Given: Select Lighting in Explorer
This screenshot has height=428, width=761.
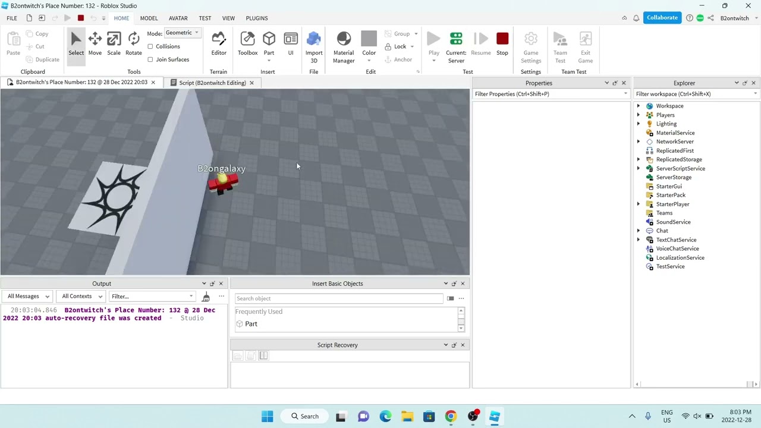Looking at the screenshot, I should click(666, 124).
